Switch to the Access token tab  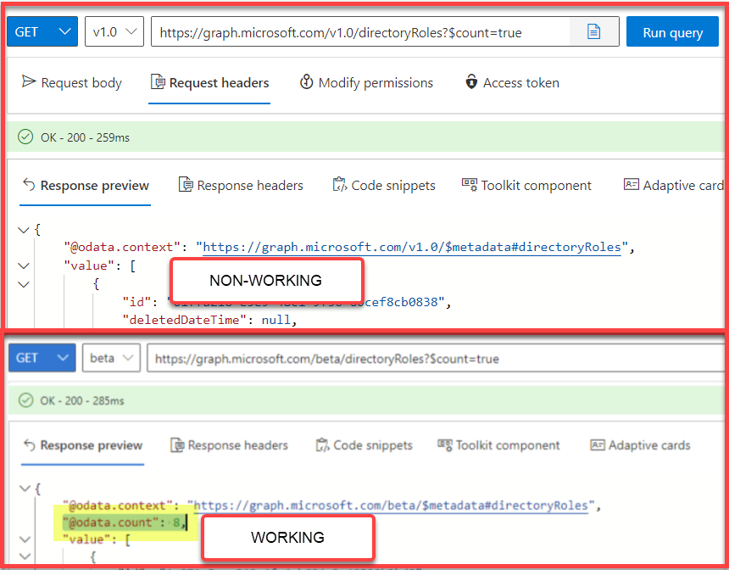coord(512,83)
